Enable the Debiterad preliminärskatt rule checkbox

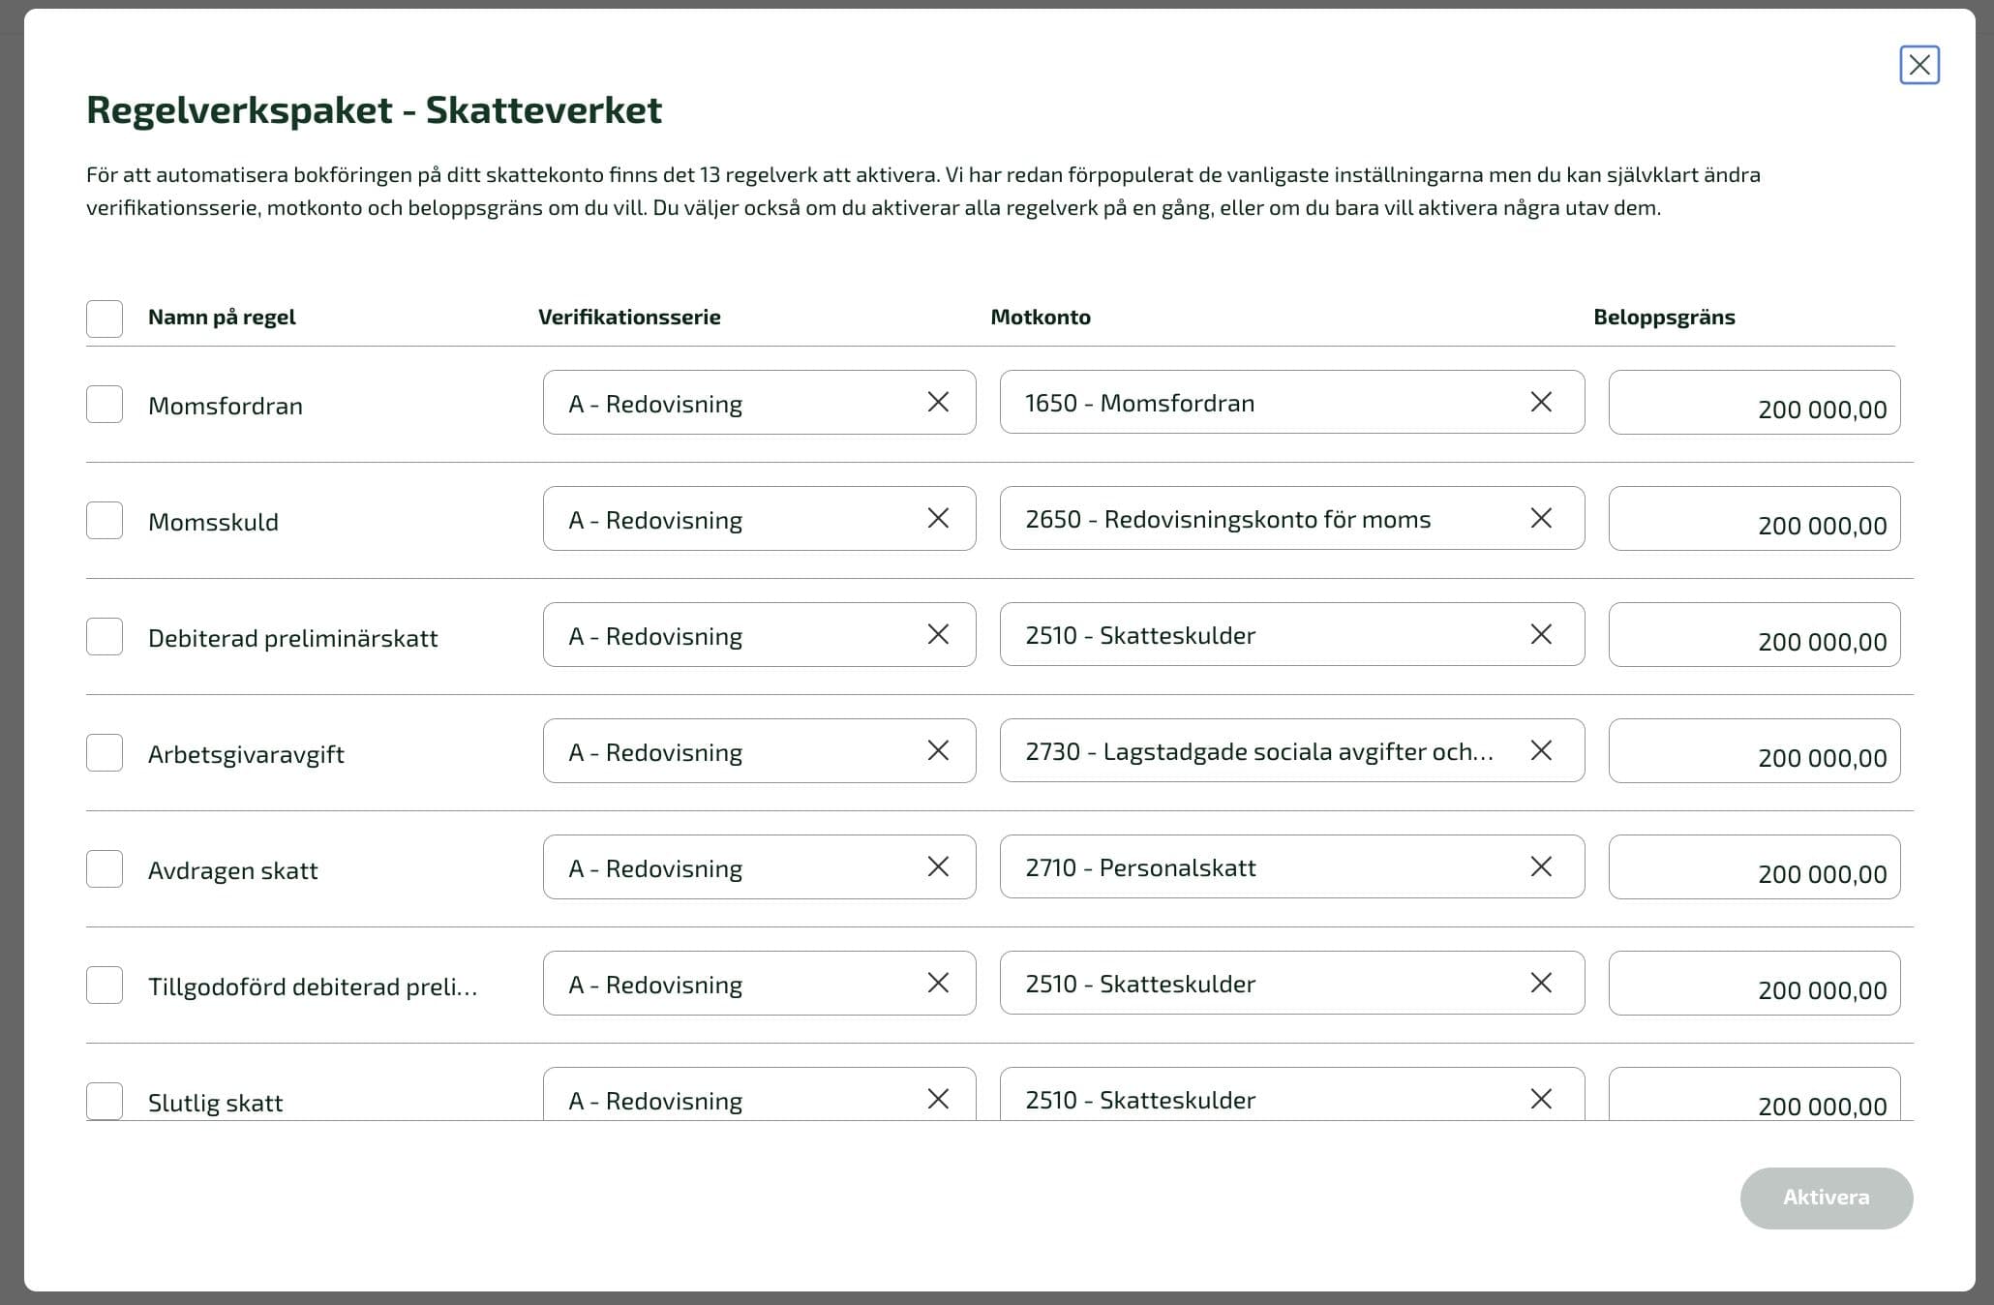pos(105,637)
